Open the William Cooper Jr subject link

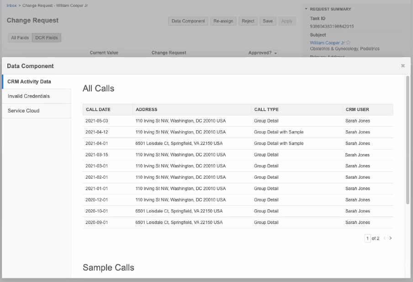327,43
